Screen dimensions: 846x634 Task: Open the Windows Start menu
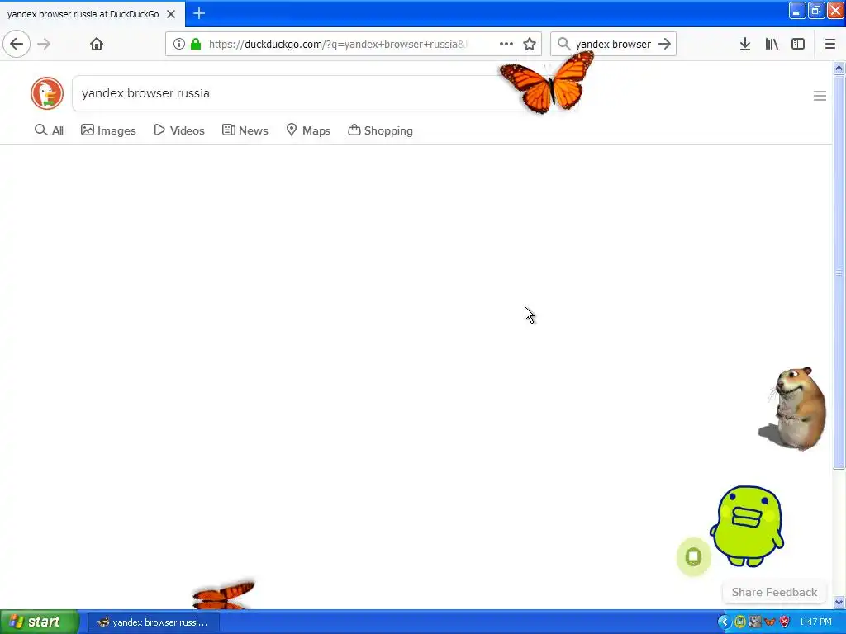tap(40, 622)
